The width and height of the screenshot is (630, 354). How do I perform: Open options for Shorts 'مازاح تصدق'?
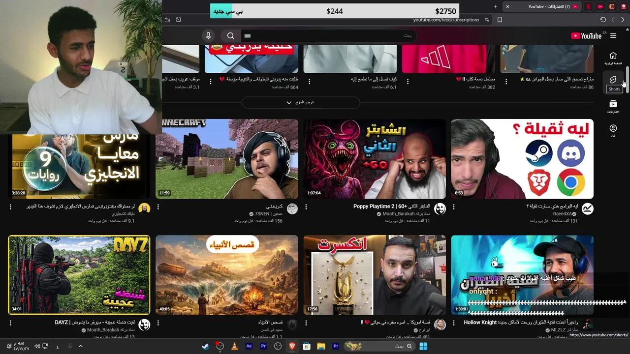[506, 81]
